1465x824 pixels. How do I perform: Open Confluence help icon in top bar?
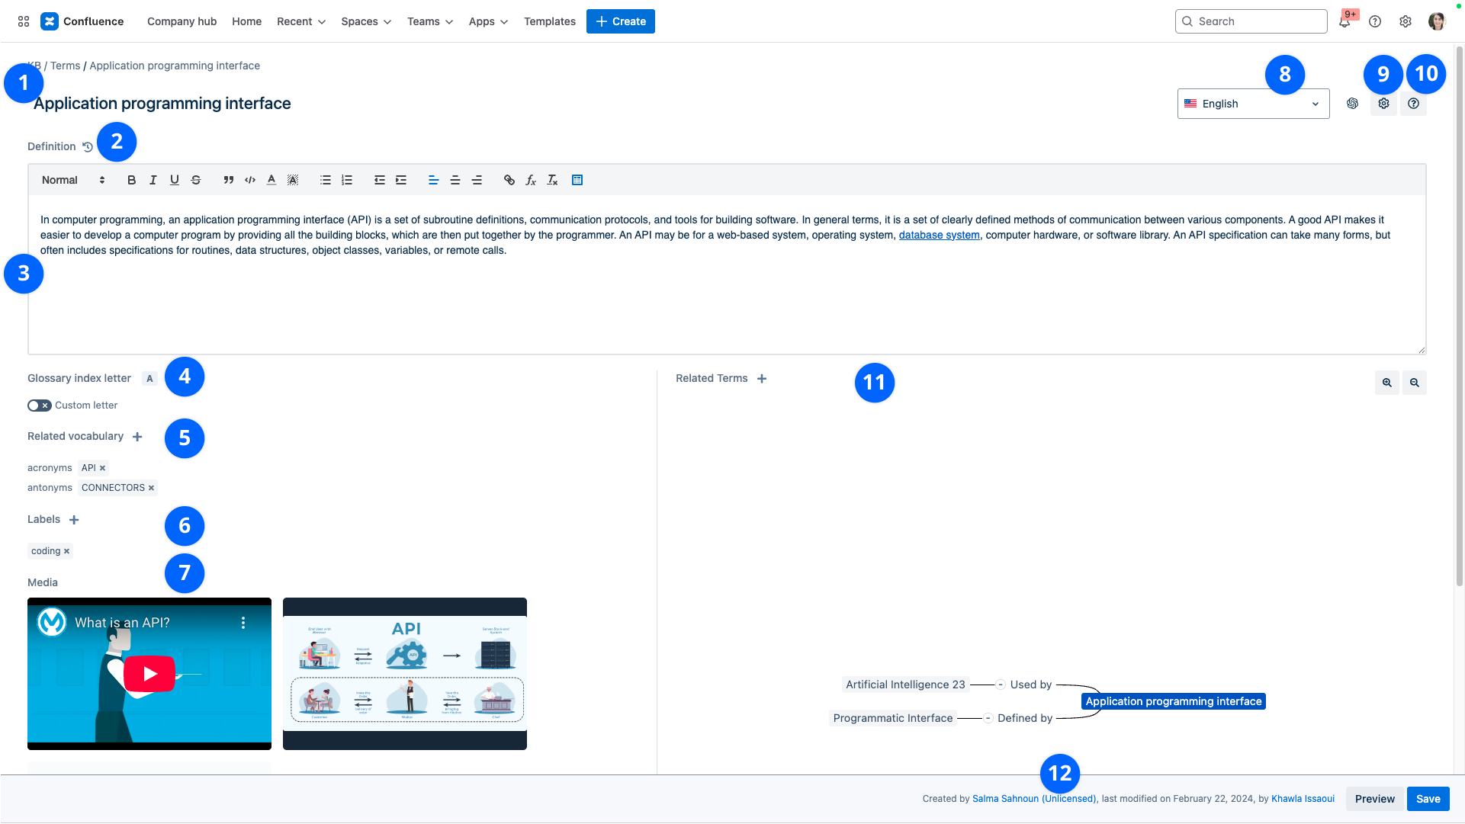[1375, 21]
